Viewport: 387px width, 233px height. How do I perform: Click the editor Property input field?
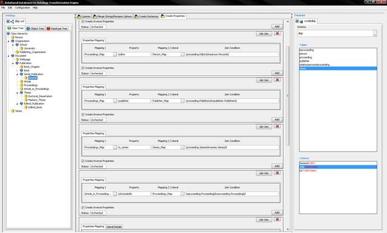134,54
